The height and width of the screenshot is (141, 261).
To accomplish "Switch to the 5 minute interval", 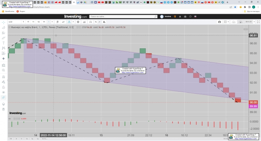I will pos(23,22).
